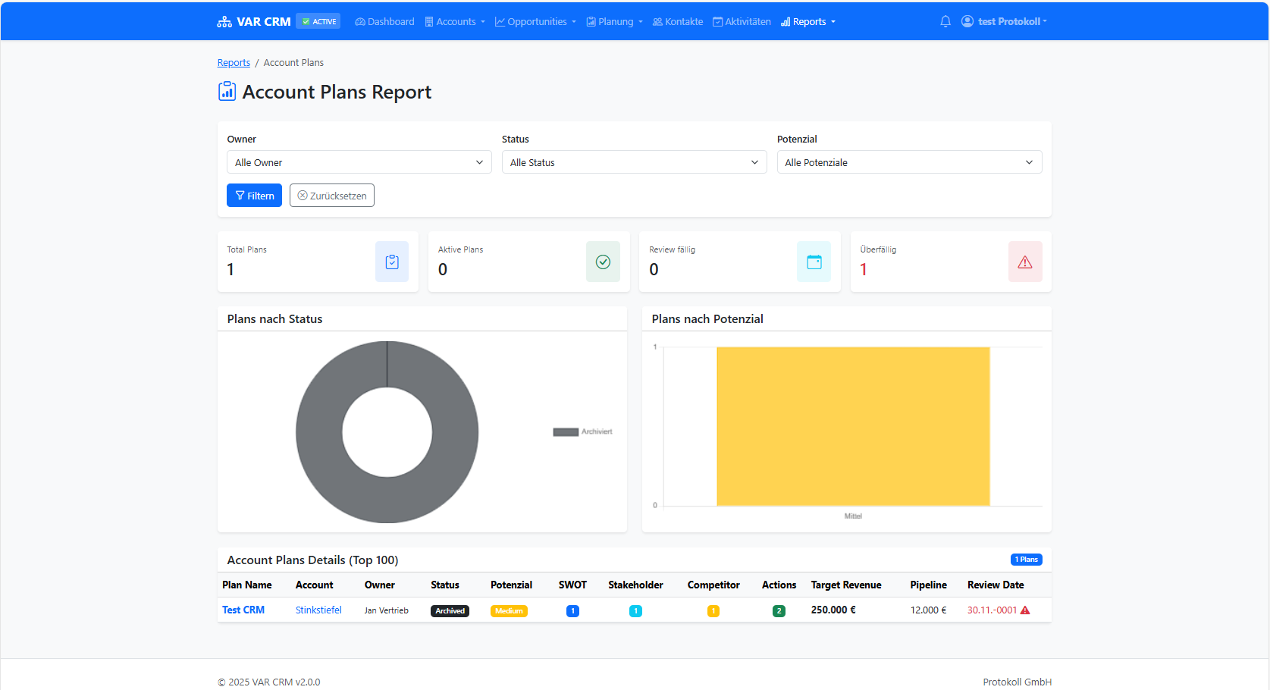Expand the Alle Status dropdown
Screen dimensions: 1270x690
[634, 162]
